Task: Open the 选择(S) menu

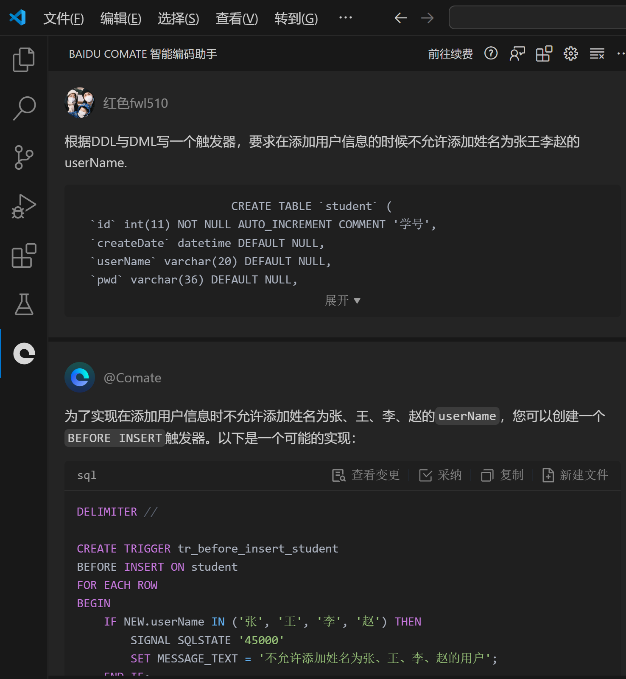Action: point(179,18)
